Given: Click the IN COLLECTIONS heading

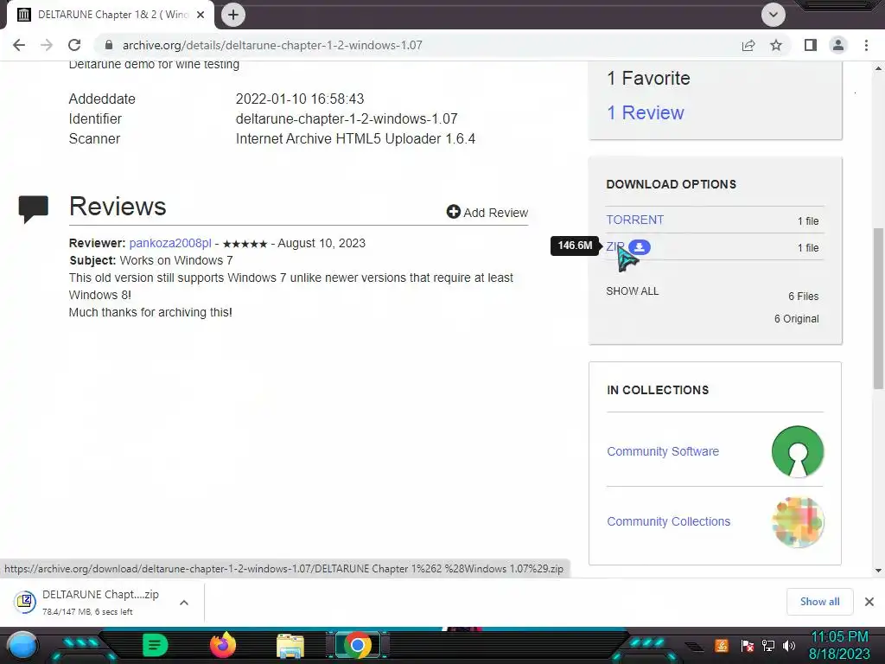Looking at the screenshot, I should 658,390.
